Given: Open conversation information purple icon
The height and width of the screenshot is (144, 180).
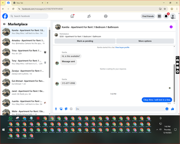Looking at the screenshot, I should coord(171,27).
